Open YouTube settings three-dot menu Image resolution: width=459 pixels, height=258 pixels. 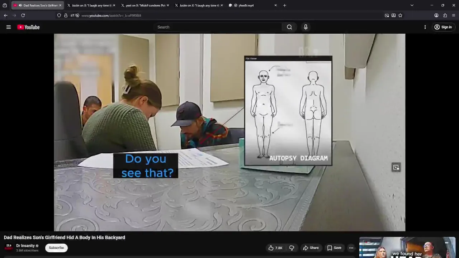[425, 27]
